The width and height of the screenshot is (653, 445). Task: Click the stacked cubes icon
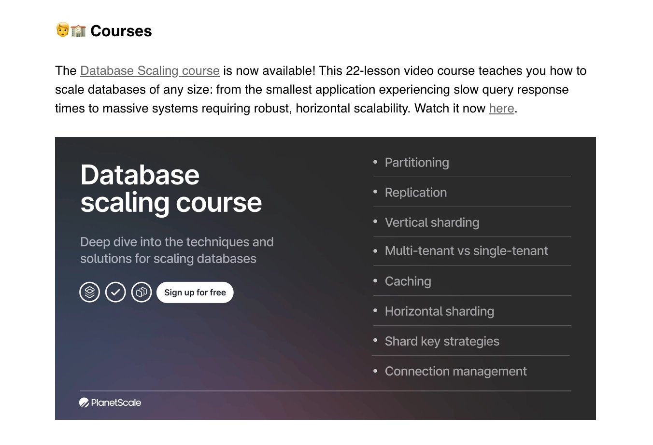(142, 292)
